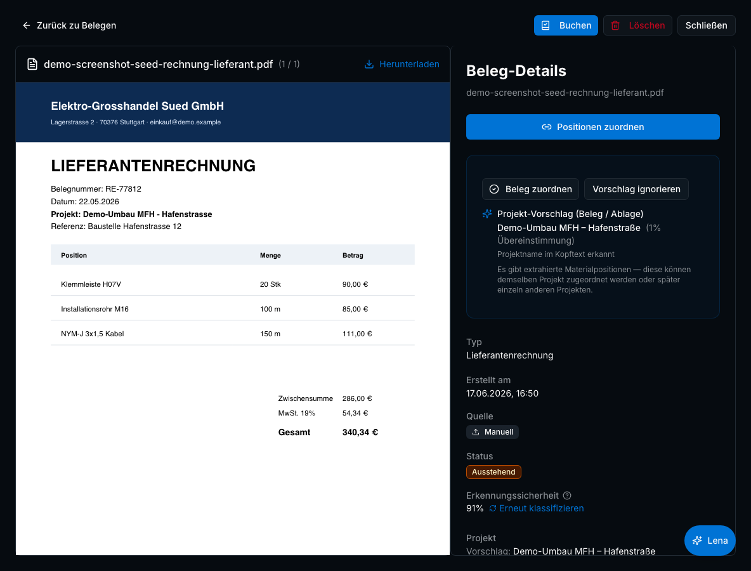Go back via Zurück zu Belegen link
The height and width of the screenshot is (571, 751).
pos(69,25)
